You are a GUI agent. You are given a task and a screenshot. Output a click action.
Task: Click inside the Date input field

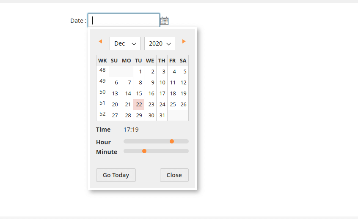pos(124,20)
